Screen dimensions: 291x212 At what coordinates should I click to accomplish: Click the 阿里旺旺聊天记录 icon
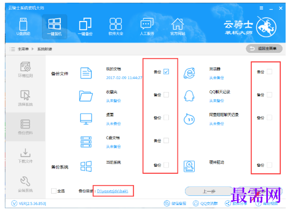189,119
